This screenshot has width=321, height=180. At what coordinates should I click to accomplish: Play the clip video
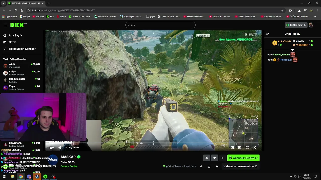click(x=52, y=147)
